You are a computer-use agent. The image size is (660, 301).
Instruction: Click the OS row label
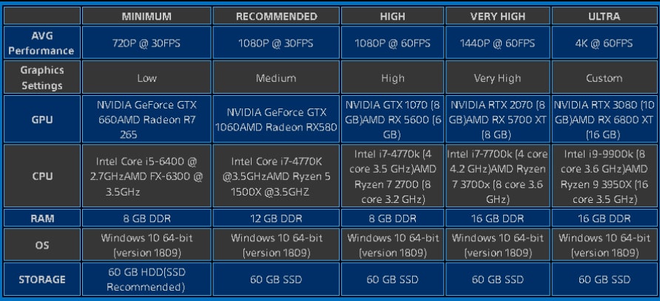(x=41, y=245)
